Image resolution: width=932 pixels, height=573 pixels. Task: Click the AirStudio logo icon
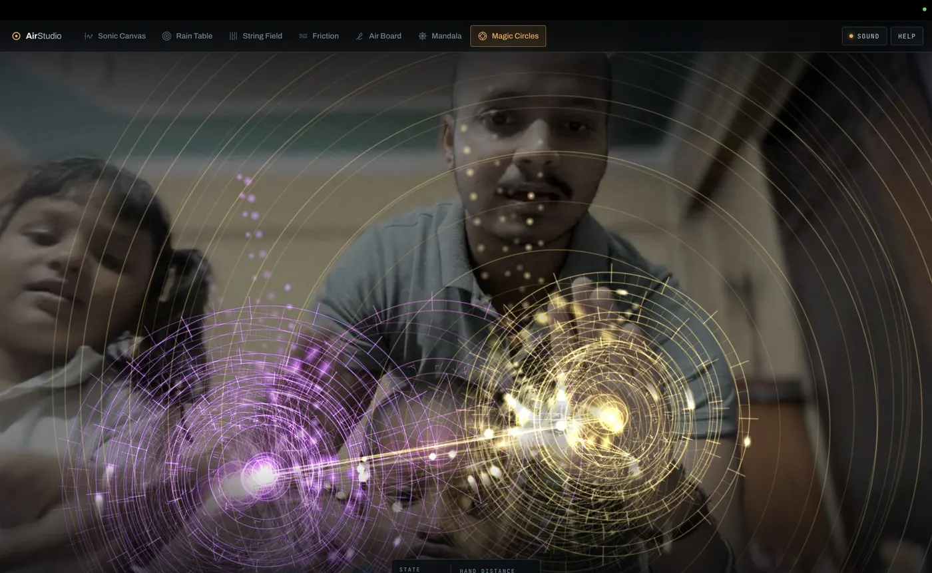[16, 36]
